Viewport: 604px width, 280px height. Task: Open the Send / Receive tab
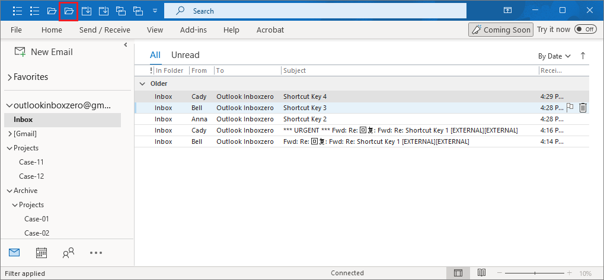(x=104, y=30)
